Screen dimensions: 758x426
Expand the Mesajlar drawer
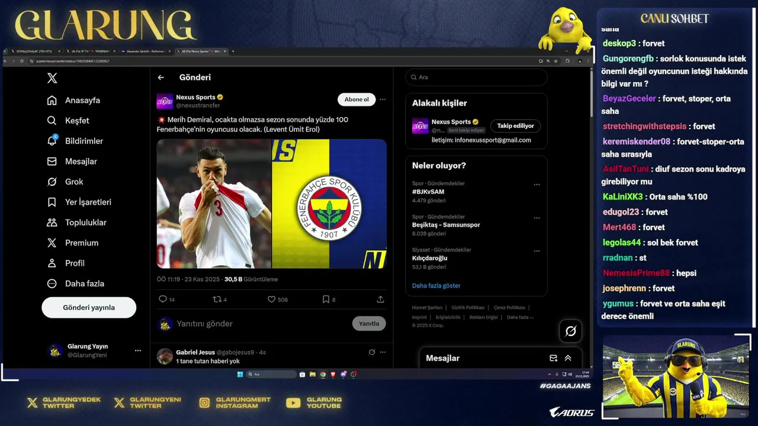coord(568,358)
